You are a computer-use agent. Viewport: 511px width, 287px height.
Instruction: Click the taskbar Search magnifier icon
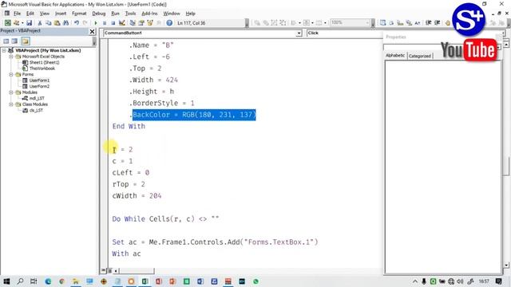pos(20,281)
